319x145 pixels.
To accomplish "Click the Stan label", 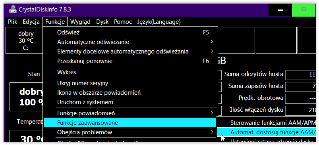I will tap(34, 74).
